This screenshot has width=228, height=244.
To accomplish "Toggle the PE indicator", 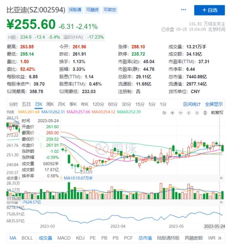I will (x=93, y=238).
